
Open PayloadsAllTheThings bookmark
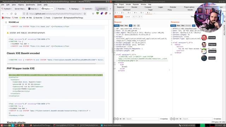73,18
